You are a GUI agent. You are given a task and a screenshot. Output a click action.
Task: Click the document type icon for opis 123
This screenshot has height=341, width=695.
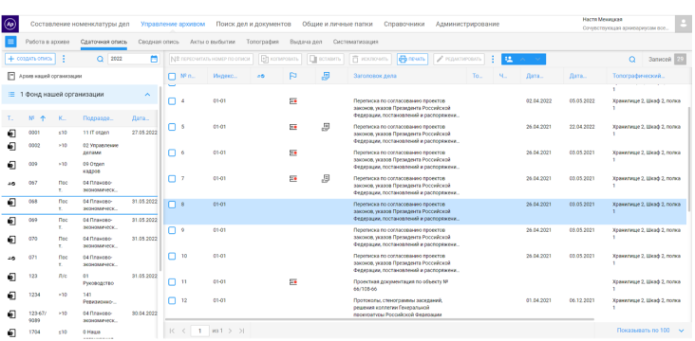pyautogui.click(x=12, y=277)
